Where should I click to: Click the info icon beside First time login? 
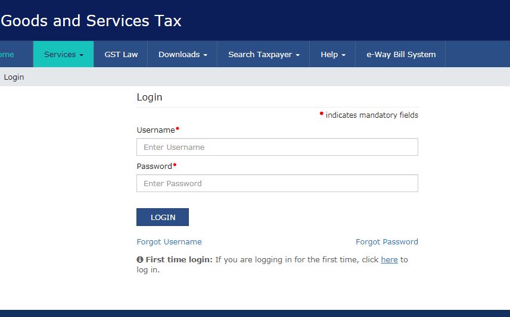click(140, 260)
